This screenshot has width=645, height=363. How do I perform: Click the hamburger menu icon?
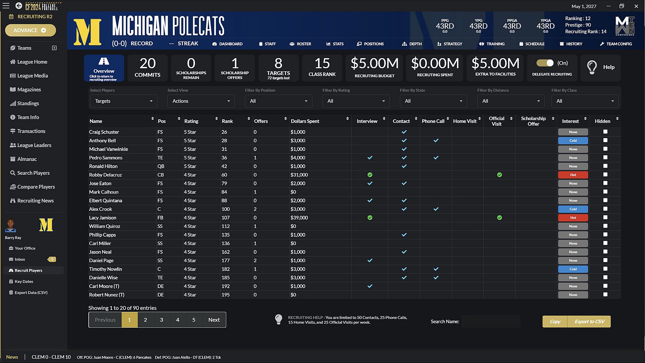click(x=6, y=6)
